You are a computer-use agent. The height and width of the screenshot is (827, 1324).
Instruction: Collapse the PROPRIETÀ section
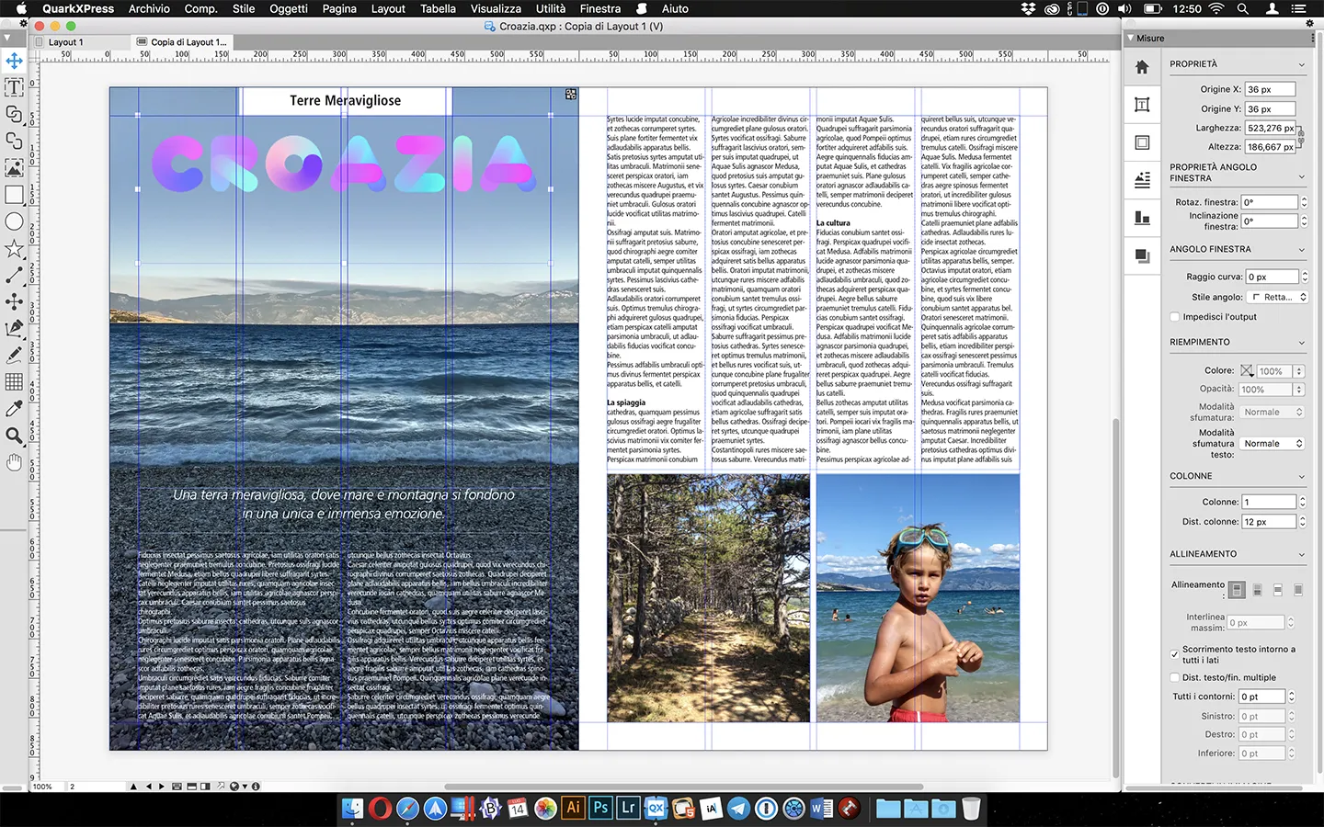(1302, 63)
